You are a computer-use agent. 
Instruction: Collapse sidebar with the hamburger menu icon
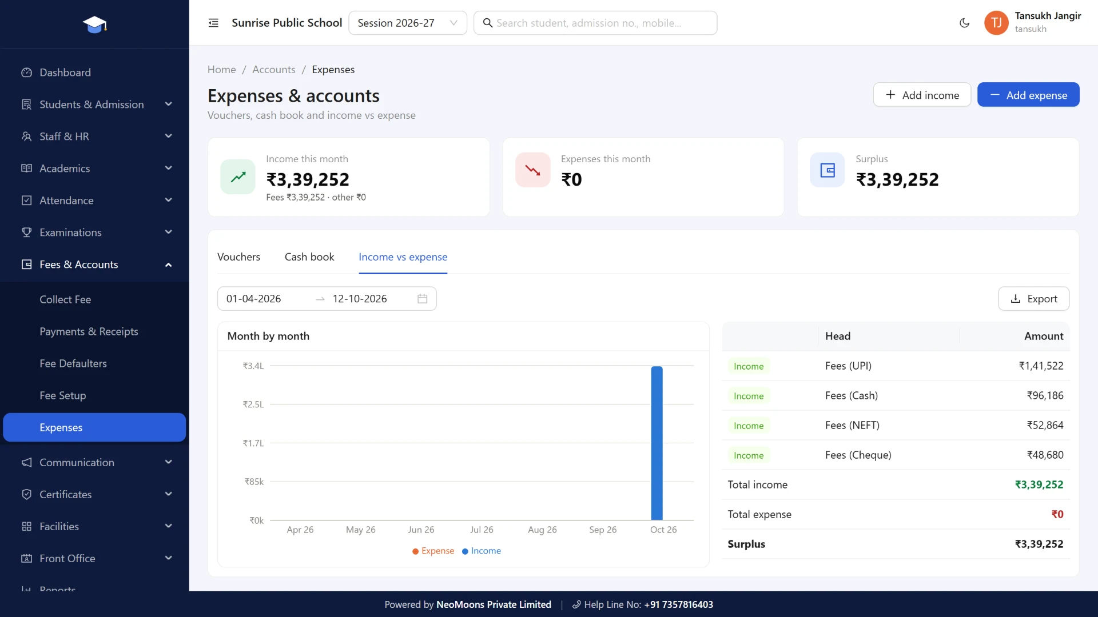tap(213, 23)
